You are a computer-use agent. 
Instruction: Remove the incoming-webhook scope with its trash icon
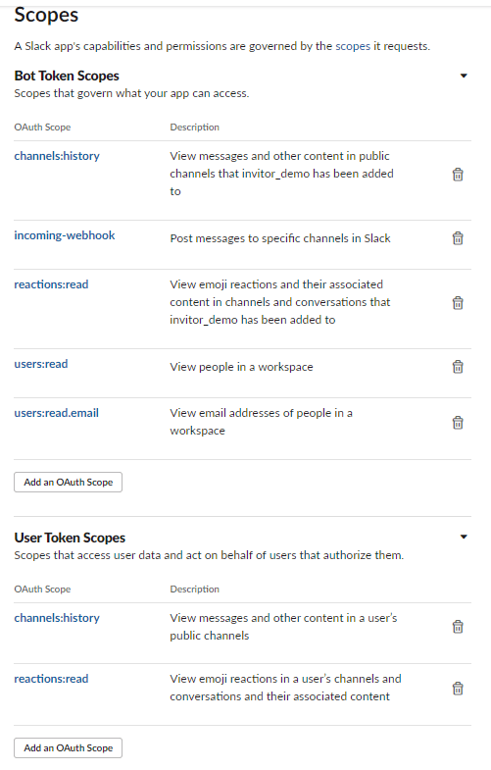click(x=457, y=238)
